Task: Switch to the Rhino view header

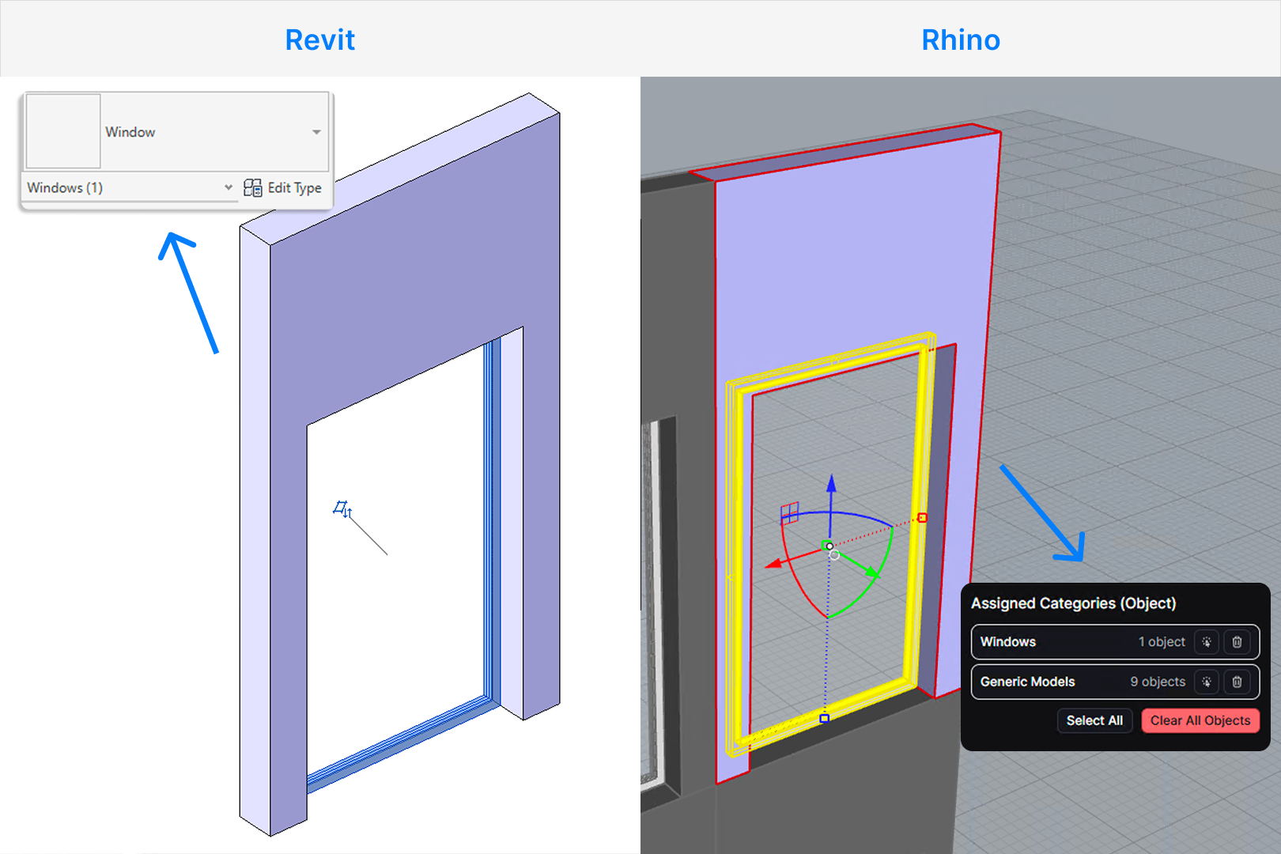Action: click(x=961, y=40)
